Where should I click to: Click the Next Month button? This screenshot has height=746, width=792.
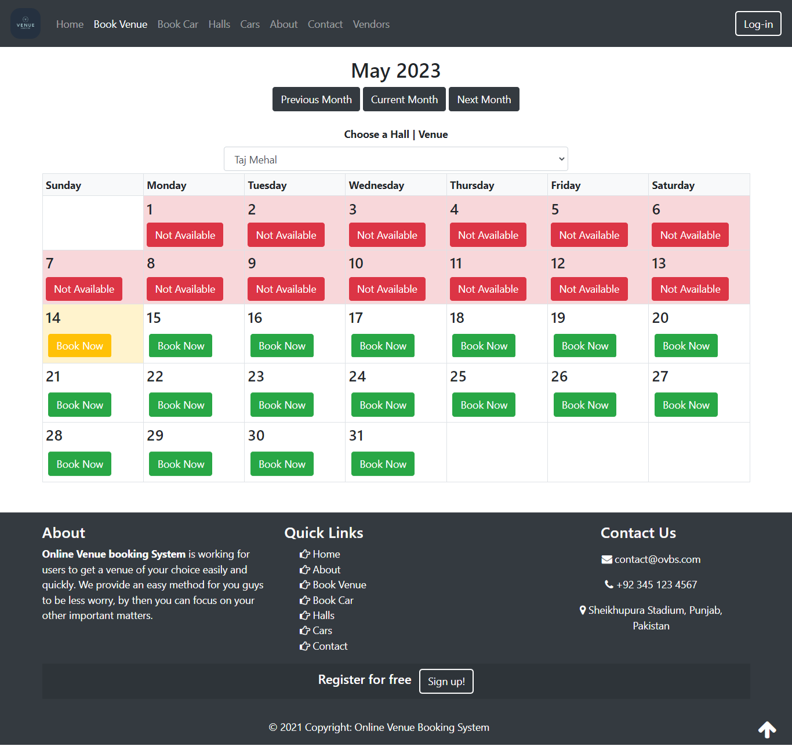pos(484,99)
